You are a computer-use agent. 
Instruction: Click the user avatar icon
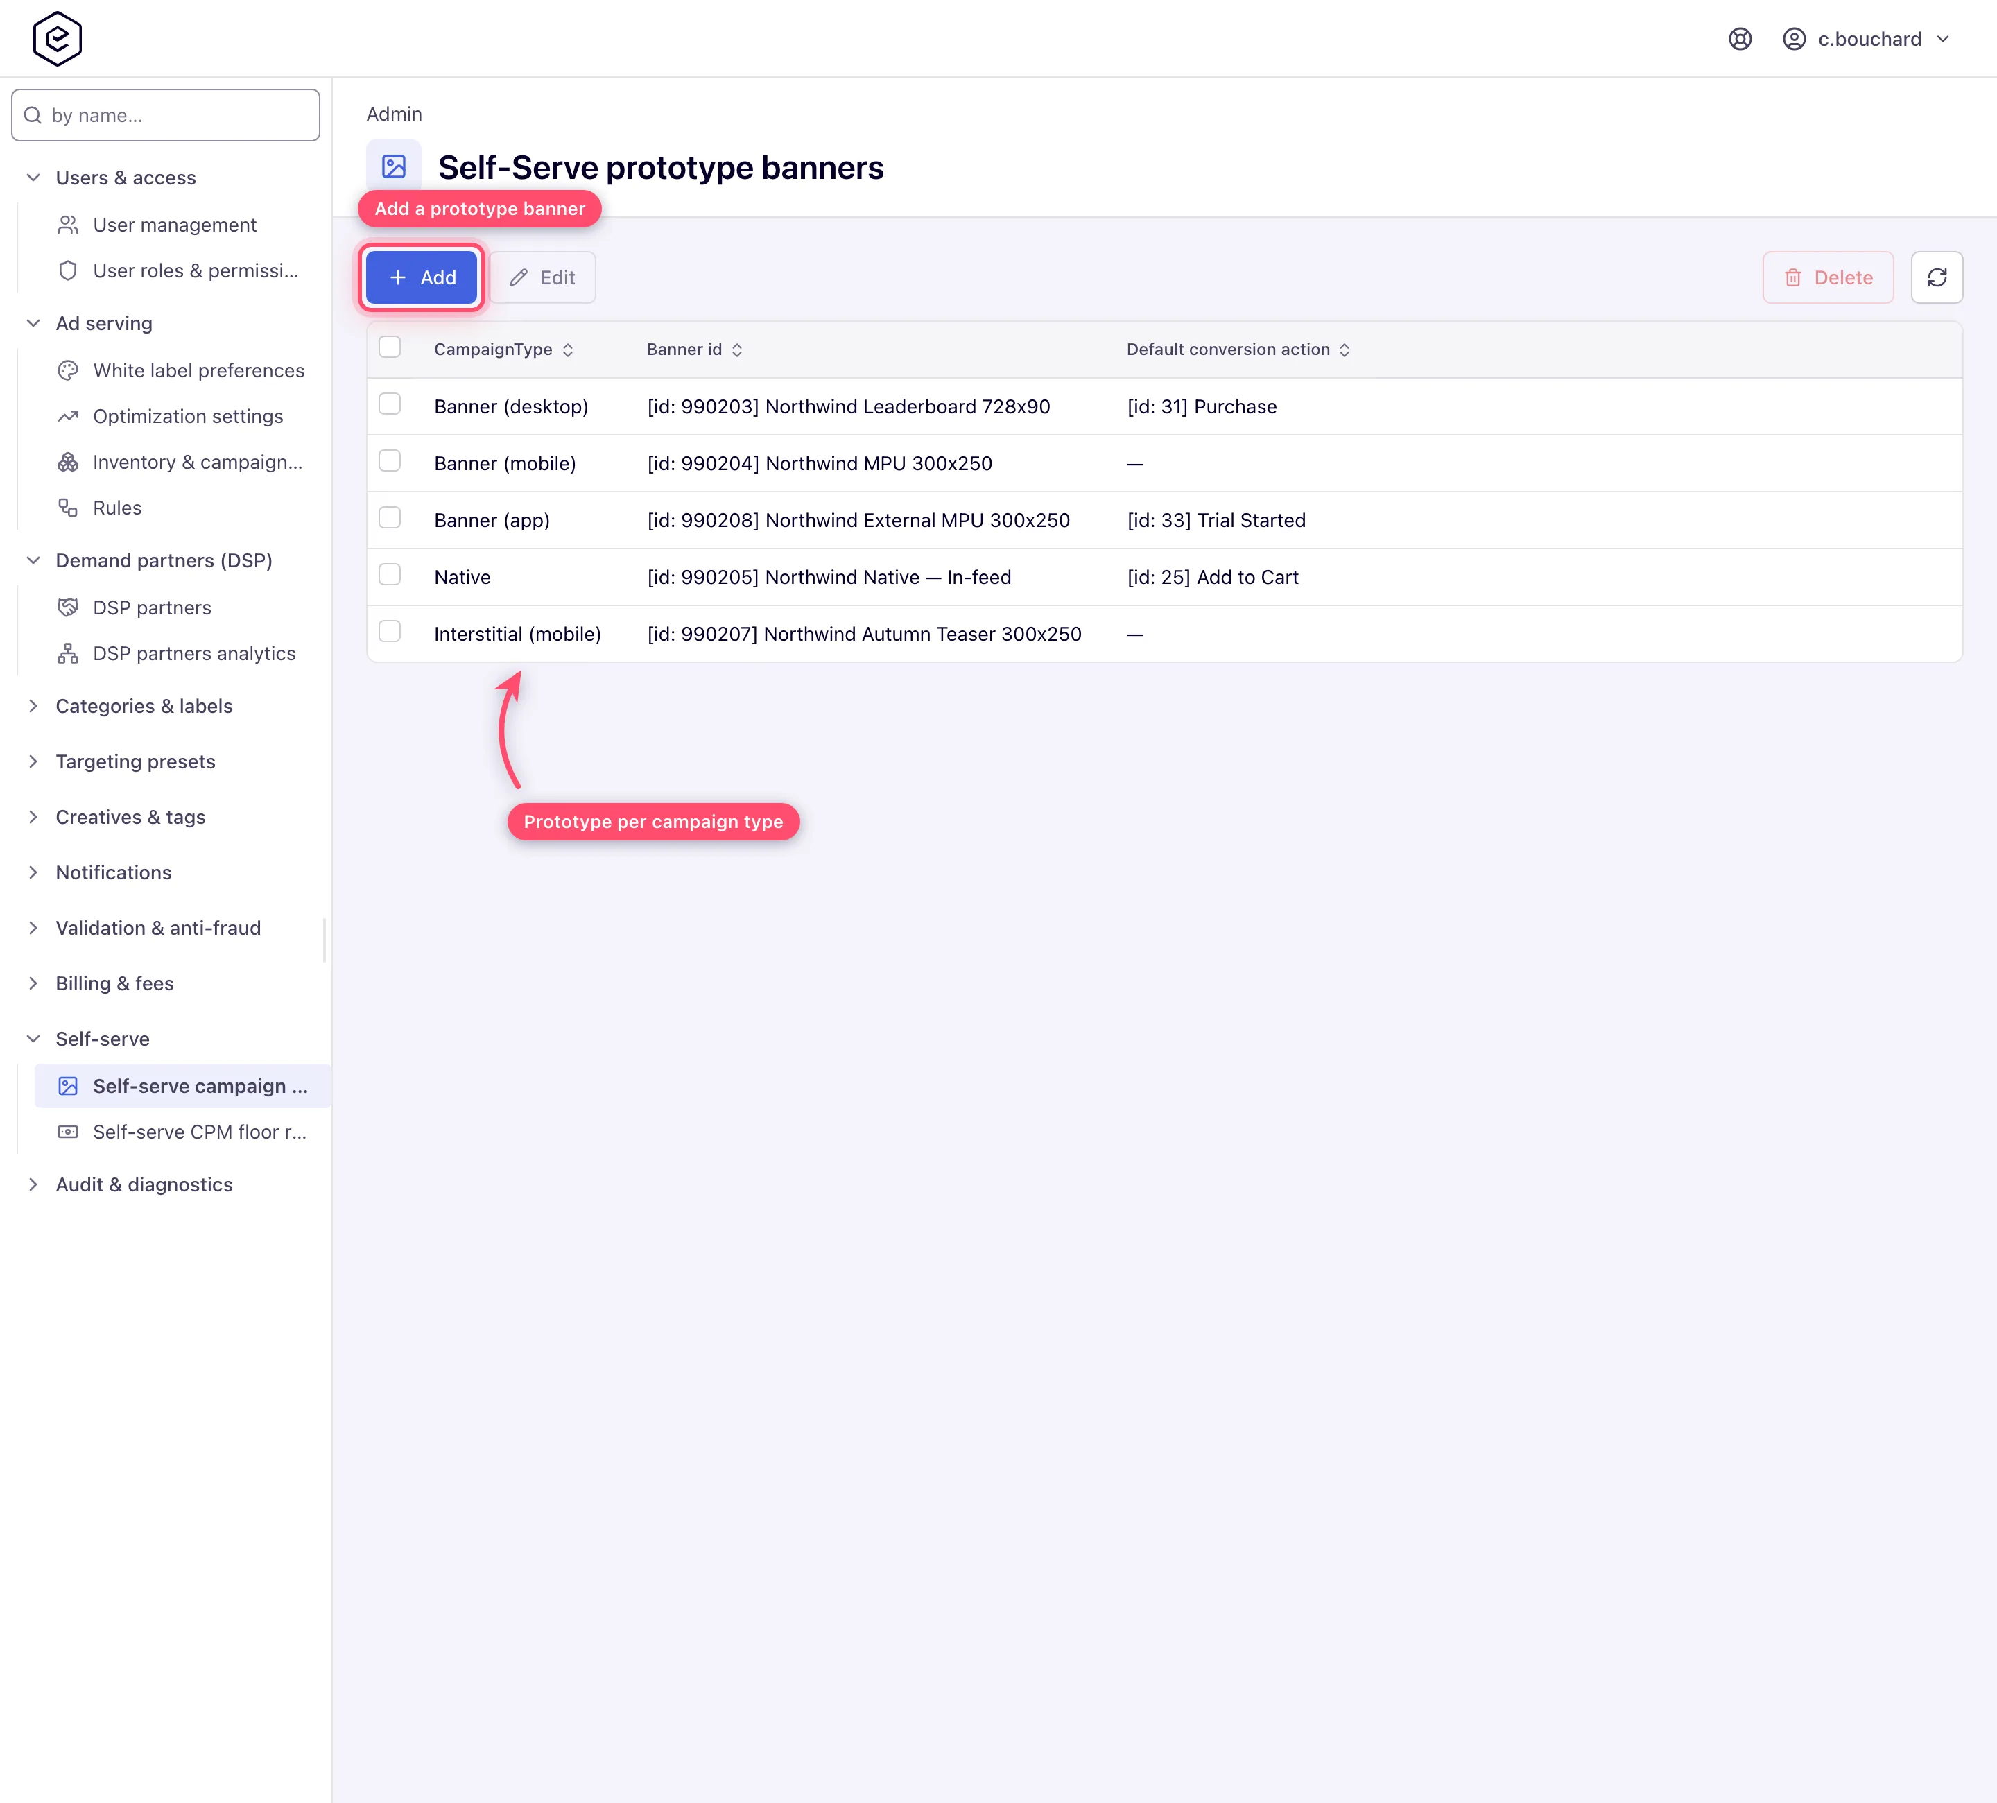pos(1793,39)
